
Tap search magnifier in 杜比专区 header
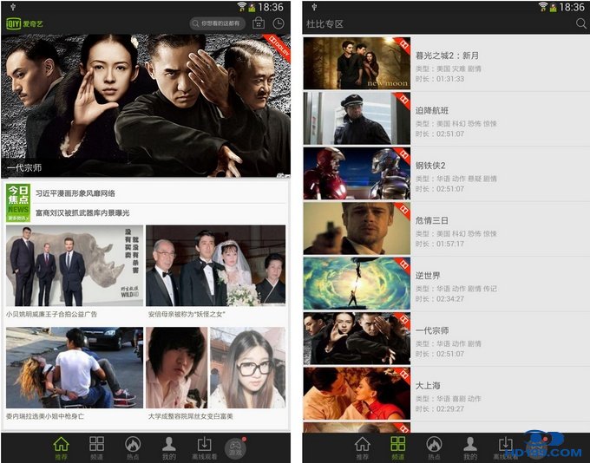pos(580,24)
